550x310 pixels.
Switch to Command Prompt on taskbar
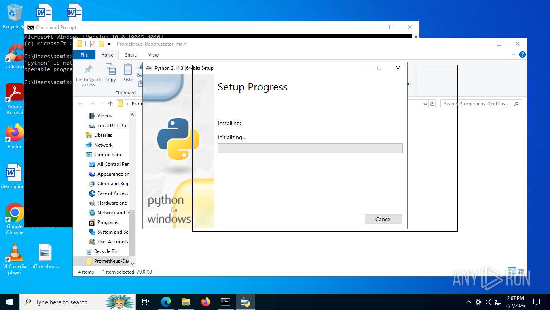[225, 302]
